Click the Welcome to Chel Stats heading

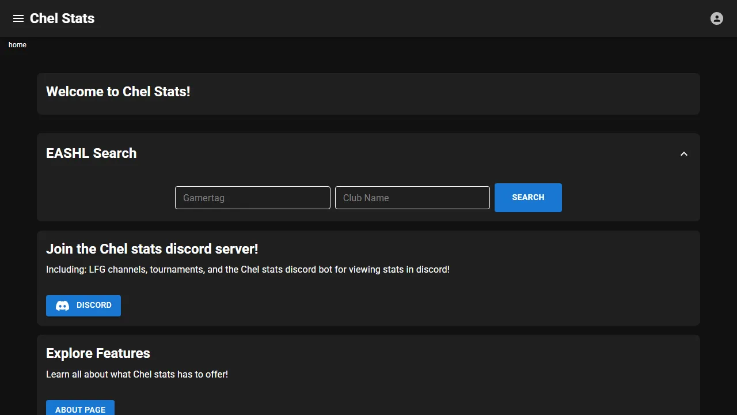pyautogui.click(x=118, y=92)
